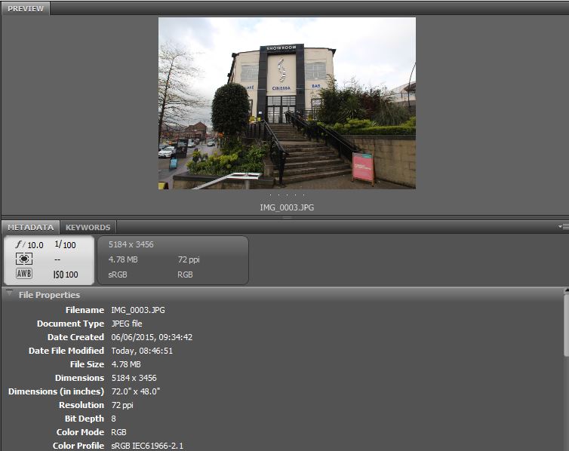The image size is (569, 451).
Task: Click the ISO 100 value
Action: coord(66,275)
